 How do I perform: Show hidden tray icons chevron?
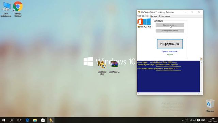coord(183,120)
